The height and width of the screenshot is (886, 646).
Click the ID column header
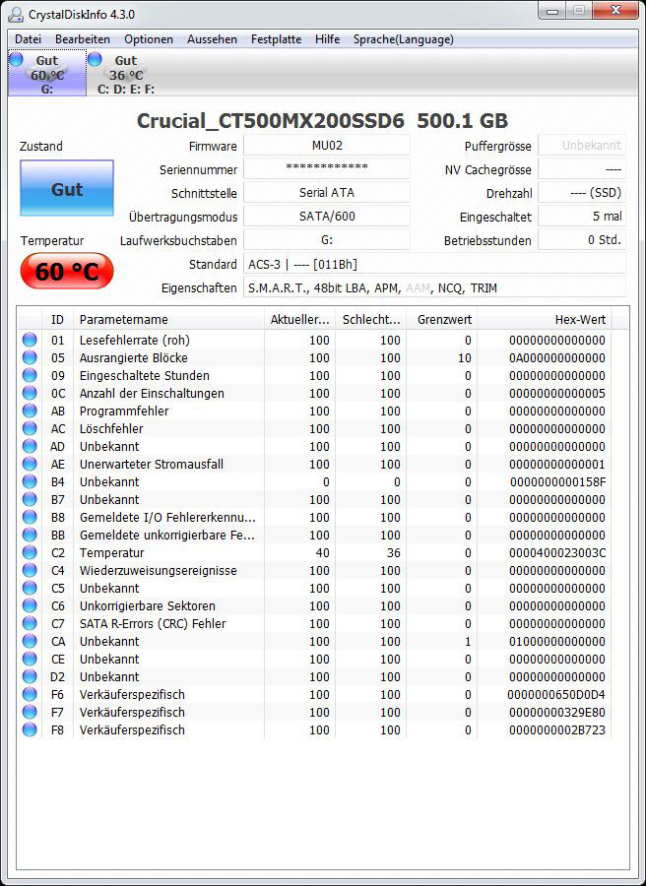pos(58,319)
